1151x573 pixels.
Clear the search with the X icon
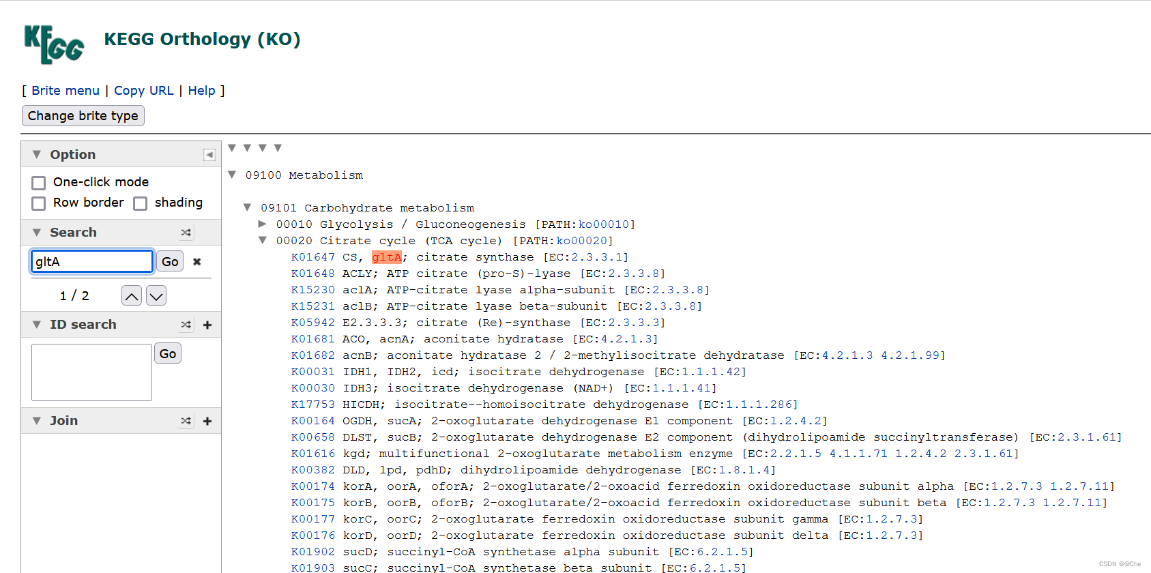[x=197, y=262]
